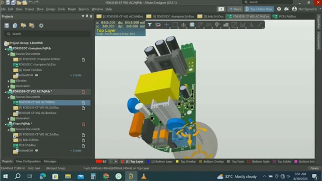The image size is (322, 181).
Task: Click the compile project icon
Action: point(15,26)
